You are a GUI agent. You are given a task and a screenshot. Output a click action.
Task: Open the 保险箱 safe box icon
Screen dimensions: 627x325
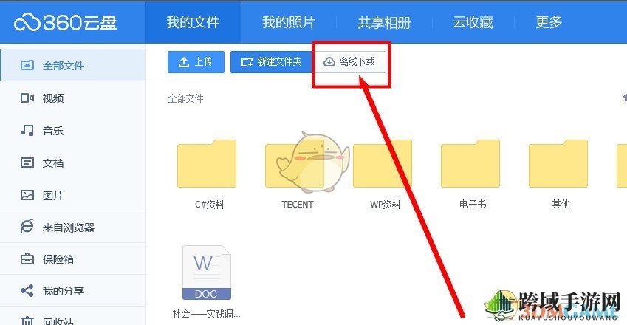27,259
